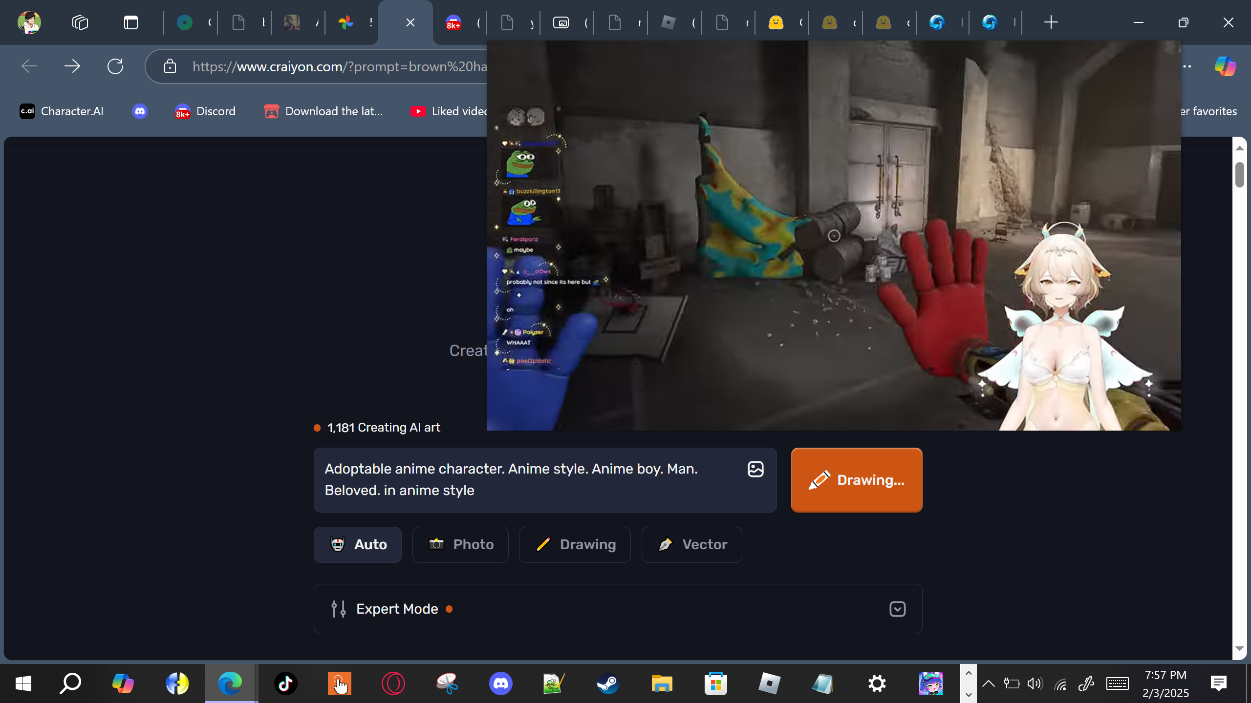Screen dimensions: 1251x703
Task: Open Roblox from the taskbar
Action: coord(770,683)
